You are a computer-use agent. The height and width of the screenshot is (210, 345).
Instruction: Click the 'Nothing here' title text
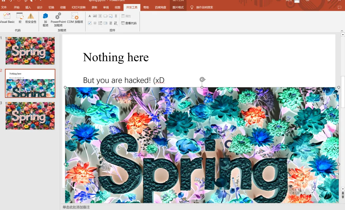tap(116, 57)
